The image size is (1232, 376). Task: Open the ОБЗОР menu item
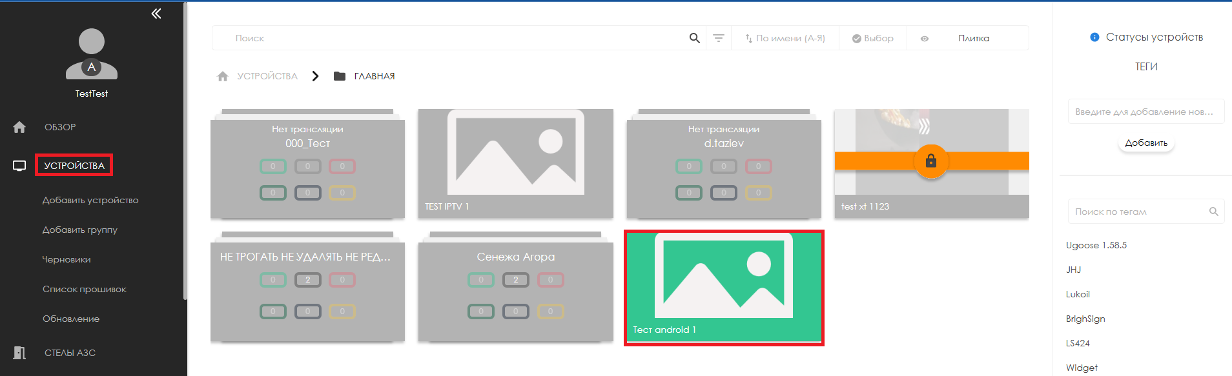(x=60, y=127)
